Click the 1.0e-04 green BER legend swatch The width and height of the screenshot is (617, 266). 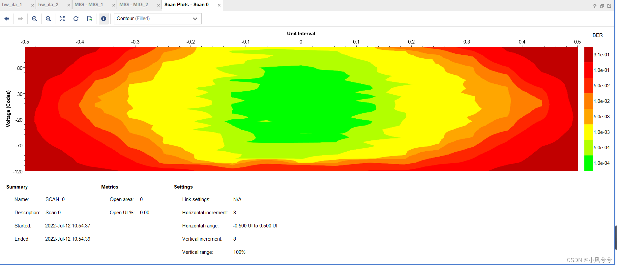(589, 163)
